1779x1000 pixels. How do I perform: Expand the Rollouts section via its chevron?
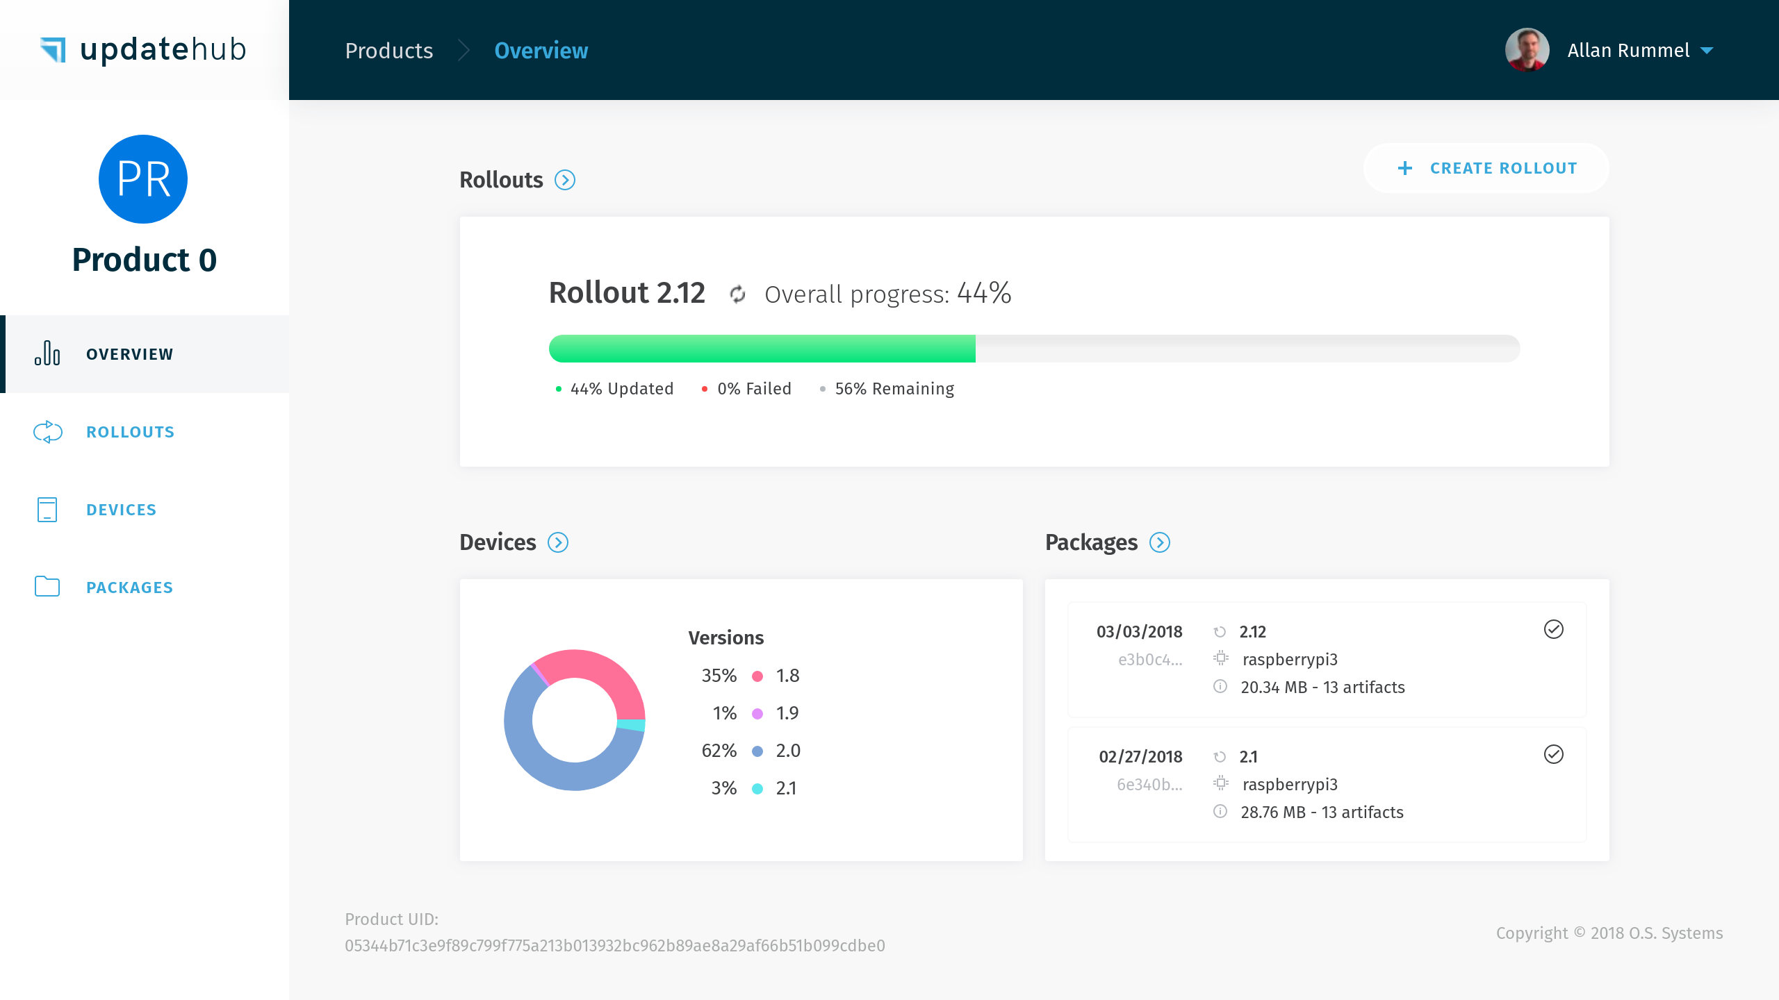point(566,180)
